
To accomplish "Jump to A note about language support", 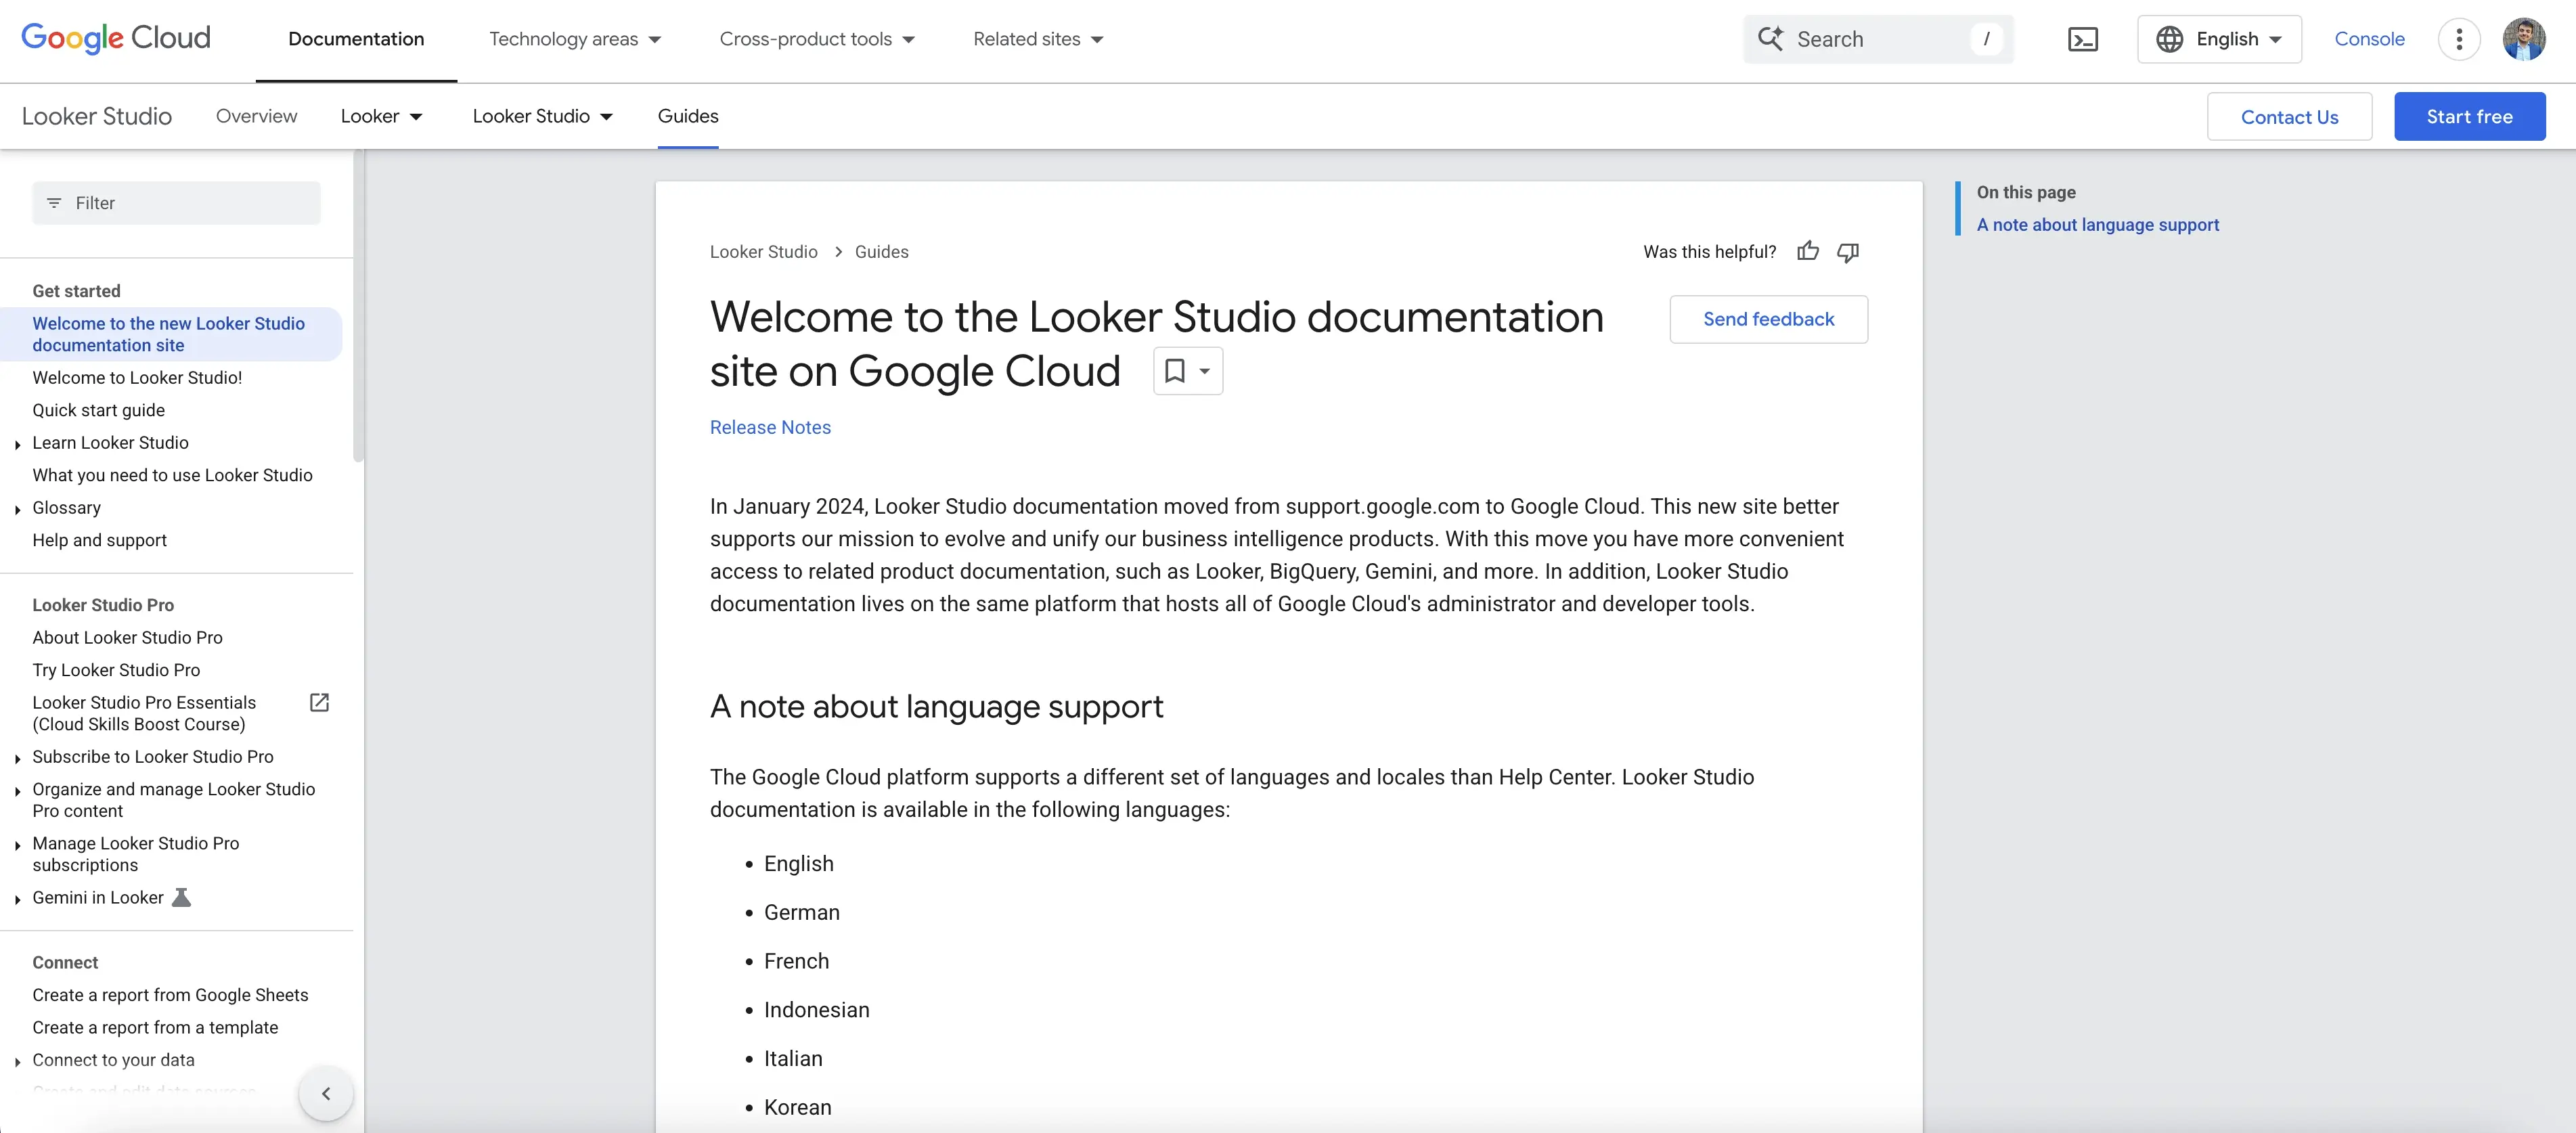I will pos(2097,224).
